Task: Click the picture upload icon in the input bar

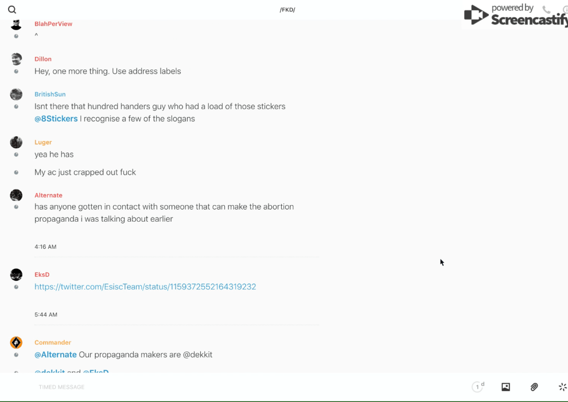Action: coord(505,387)
